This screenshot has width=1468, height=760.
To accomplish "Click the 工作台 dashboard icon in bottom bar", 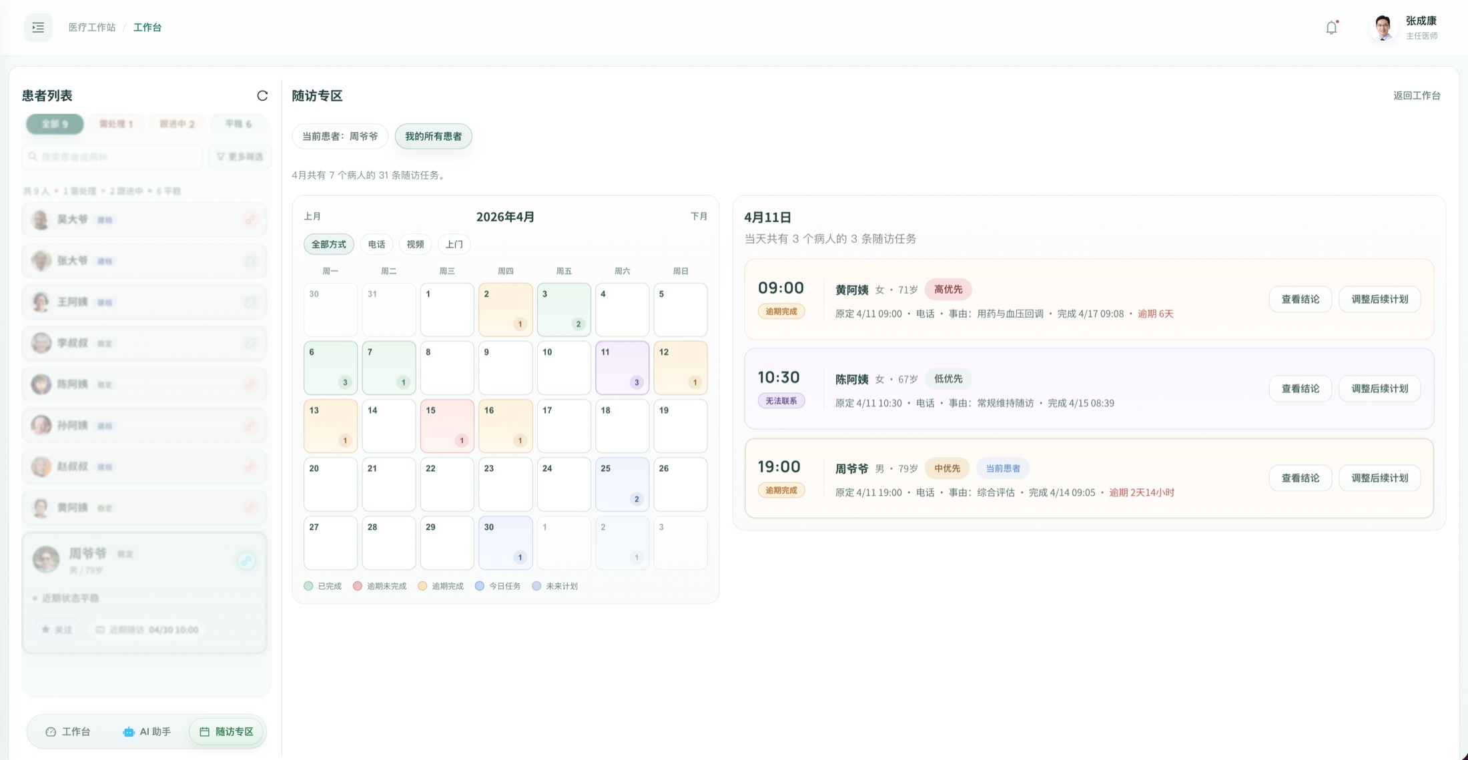I will point(51,732).
